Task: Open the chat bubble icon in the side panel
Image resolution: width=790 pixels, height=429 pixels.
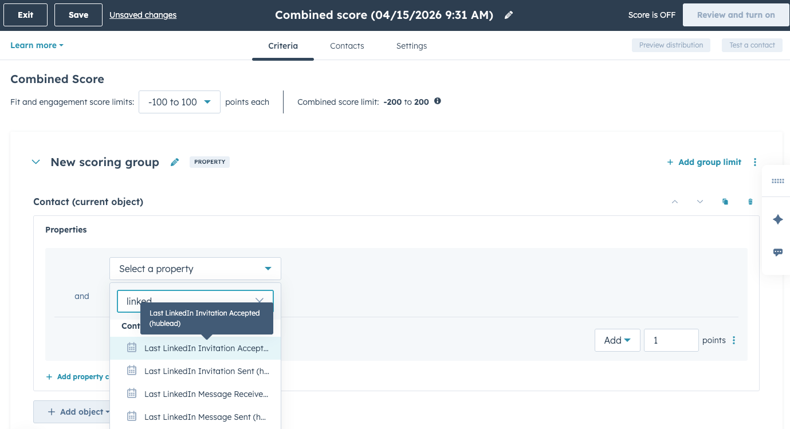Action: coord(778,252)
